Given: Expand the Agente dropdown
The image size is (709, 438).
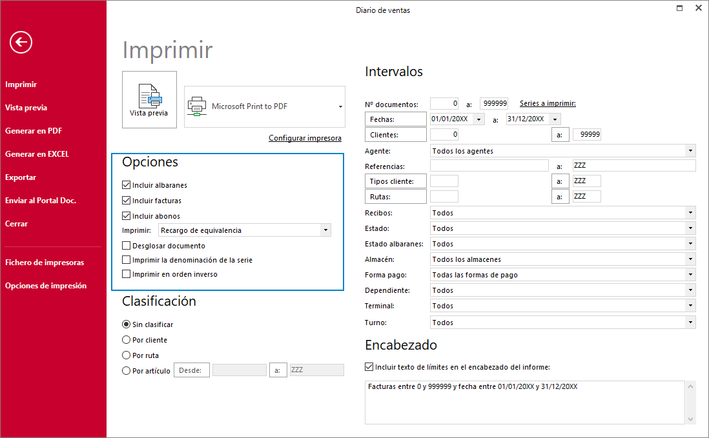Looking at the screenshot, I should coord(690,151).
